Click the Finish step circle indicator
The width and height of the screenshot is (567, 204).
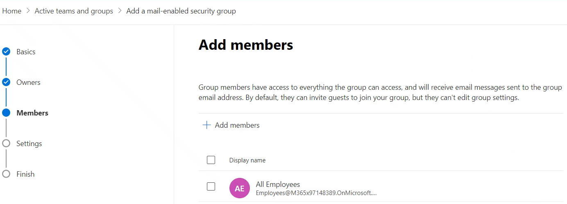click(x=6, y=174)
